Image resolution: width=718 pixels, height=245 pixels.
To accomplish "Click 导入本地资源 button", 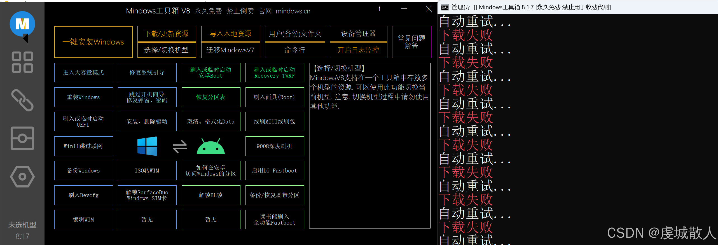I will (230, 34).
